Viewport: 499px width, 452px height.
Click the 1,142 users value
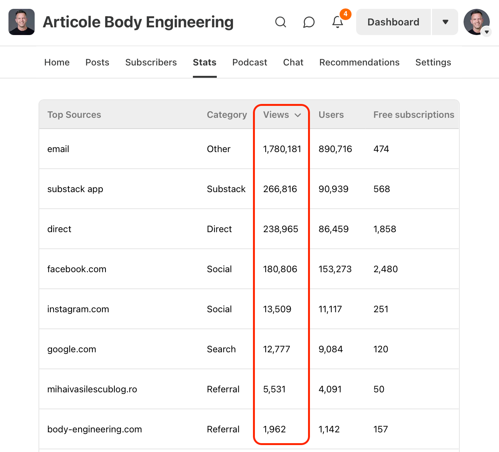[x=329, y=429]
